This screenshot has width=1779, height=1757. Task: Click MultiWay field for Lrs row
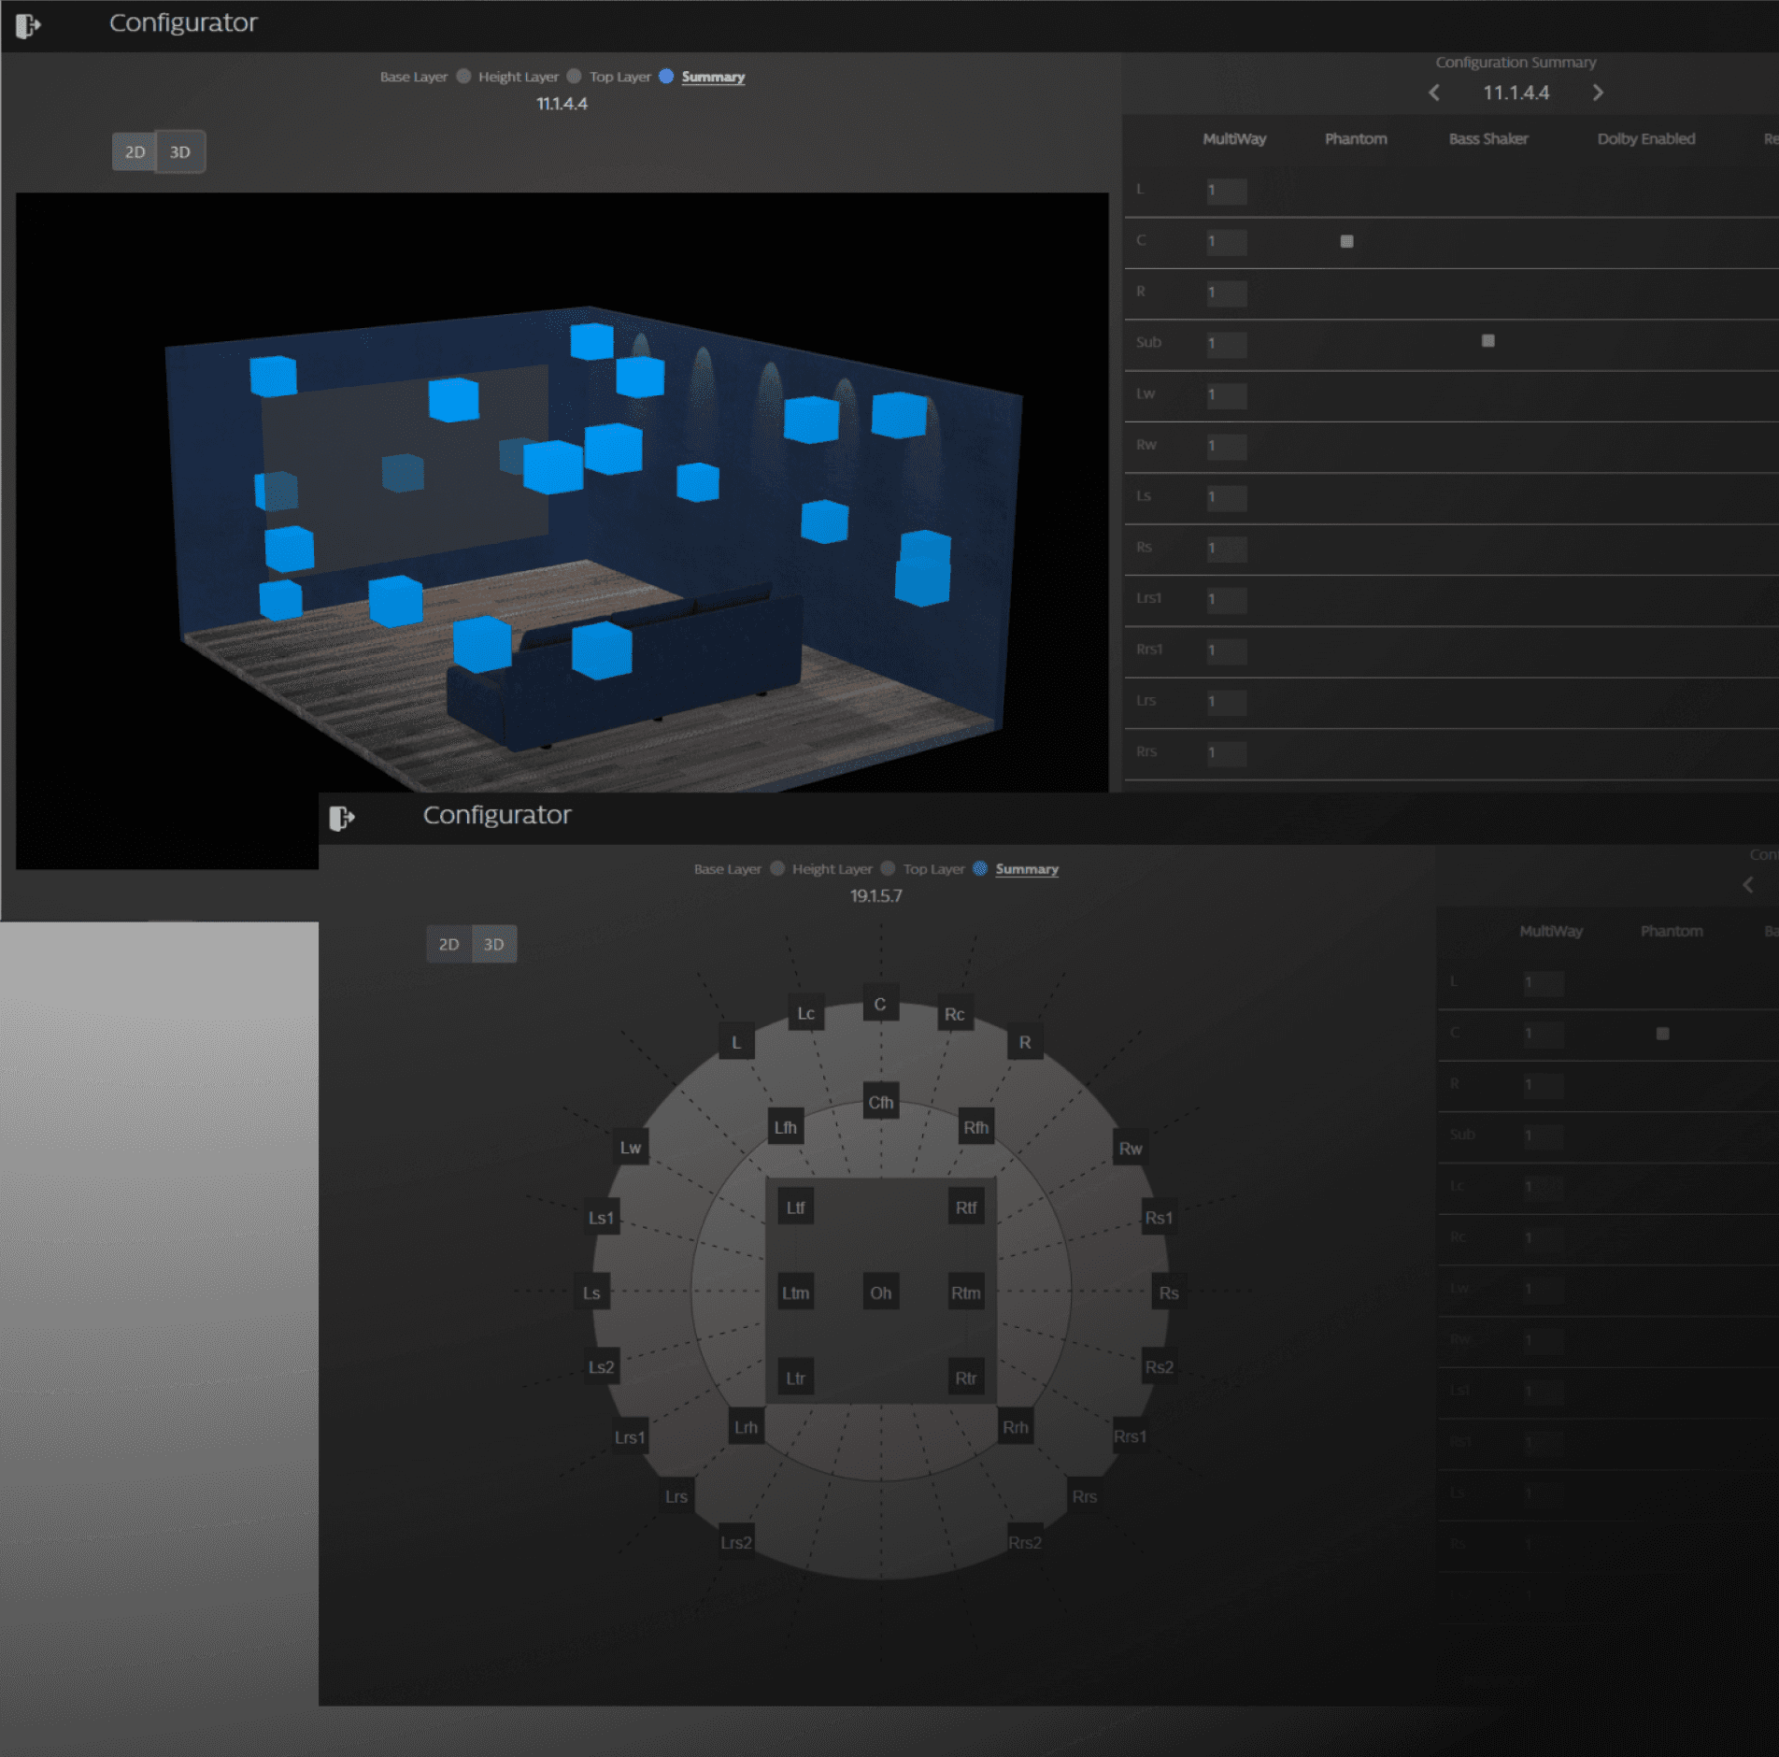coord(1226,702)
